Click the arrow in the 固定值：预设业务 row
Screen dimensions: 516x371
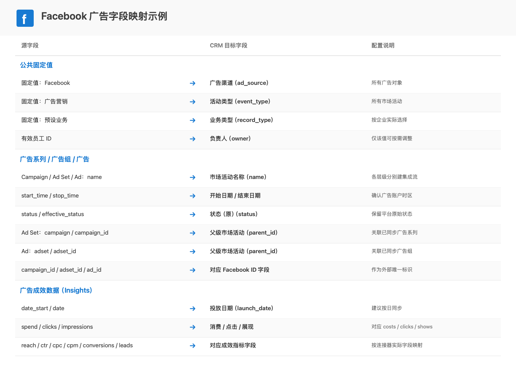tap(193, 120)
